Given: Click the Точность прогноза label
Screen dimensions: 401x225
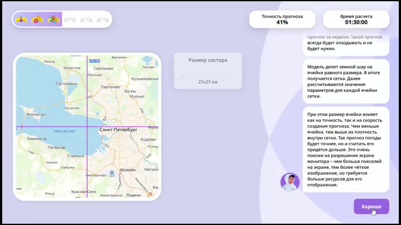Looking at the screenshot, I should coord(282,16).
